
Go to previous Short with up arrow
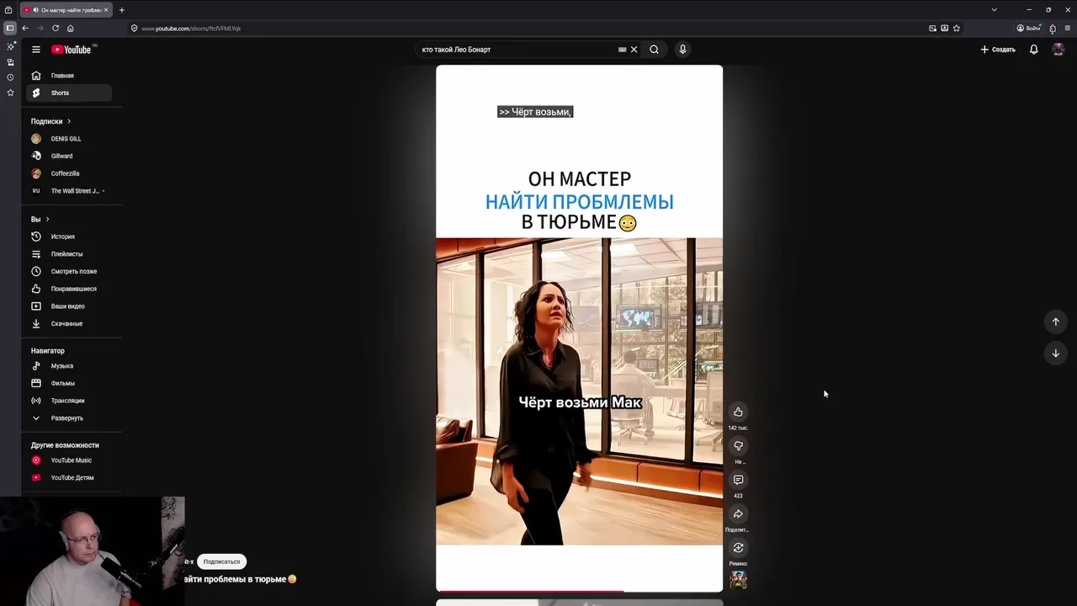click(x=1055, y=322)
